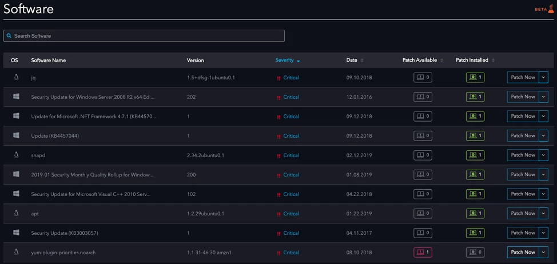Screen dimensions: 557x264
Task: Open patch installed badge for yum-plugin-priorities.noarch
Action: coord(475,253)
